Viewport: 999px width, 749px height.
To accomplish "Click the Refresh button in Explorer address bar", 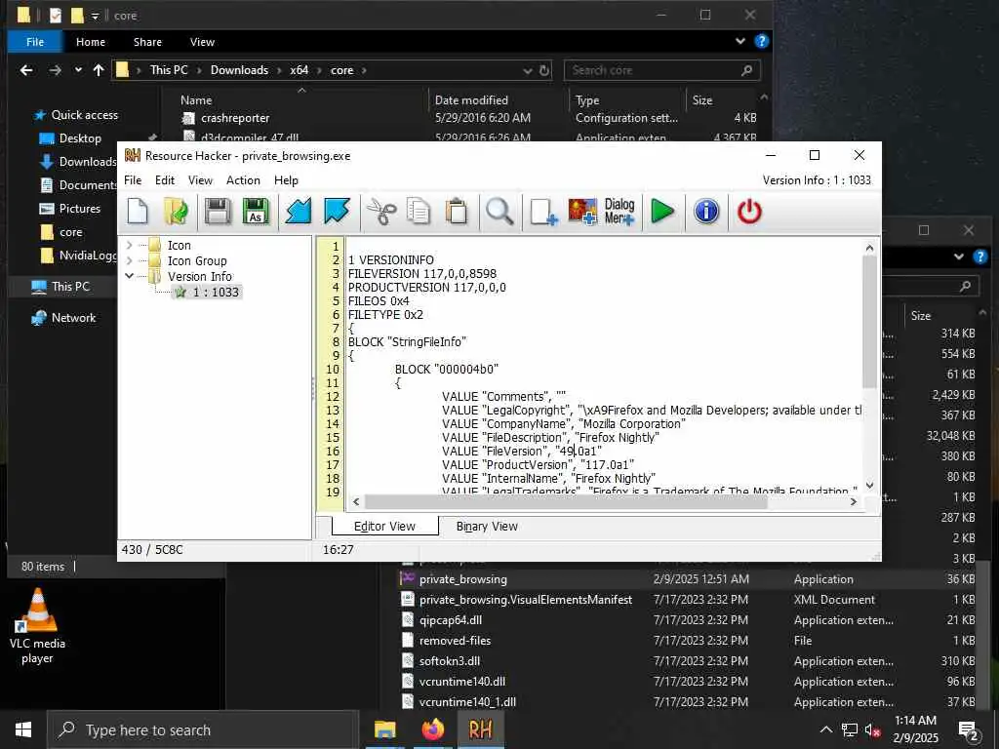I will pos(544,70).
